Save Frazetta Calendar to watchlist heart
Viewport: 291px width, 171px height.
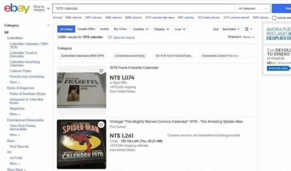[101, 71]
